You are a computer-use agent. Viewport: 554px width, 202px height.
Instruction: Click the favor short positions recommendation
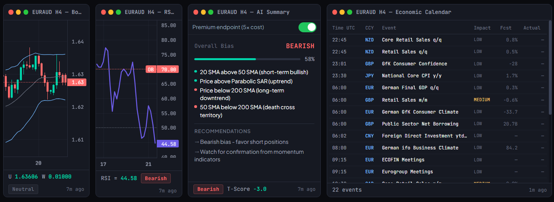[x=241, y=142]
